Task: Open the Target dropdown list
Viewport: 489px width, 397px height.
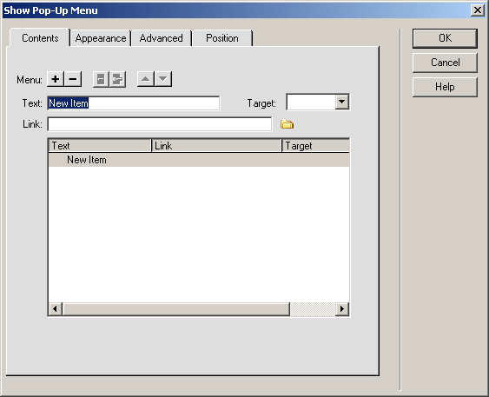Action: pos(342,102)
